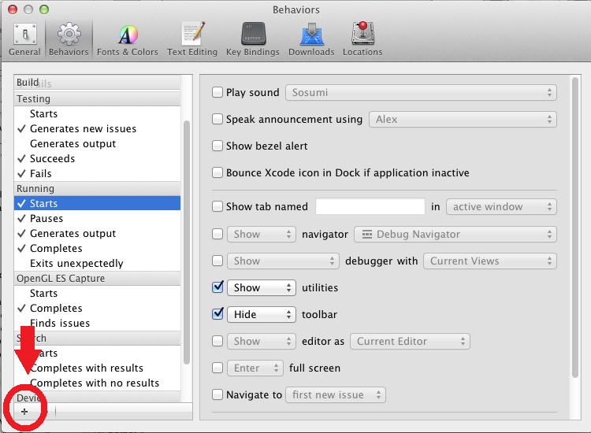Add a new behavior with plus button
Image resolution: width=591 pixels, height=433 pixels.
24,412
